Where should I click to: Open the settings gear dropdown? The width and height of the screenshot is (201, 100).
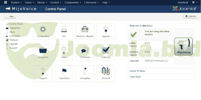195,2
